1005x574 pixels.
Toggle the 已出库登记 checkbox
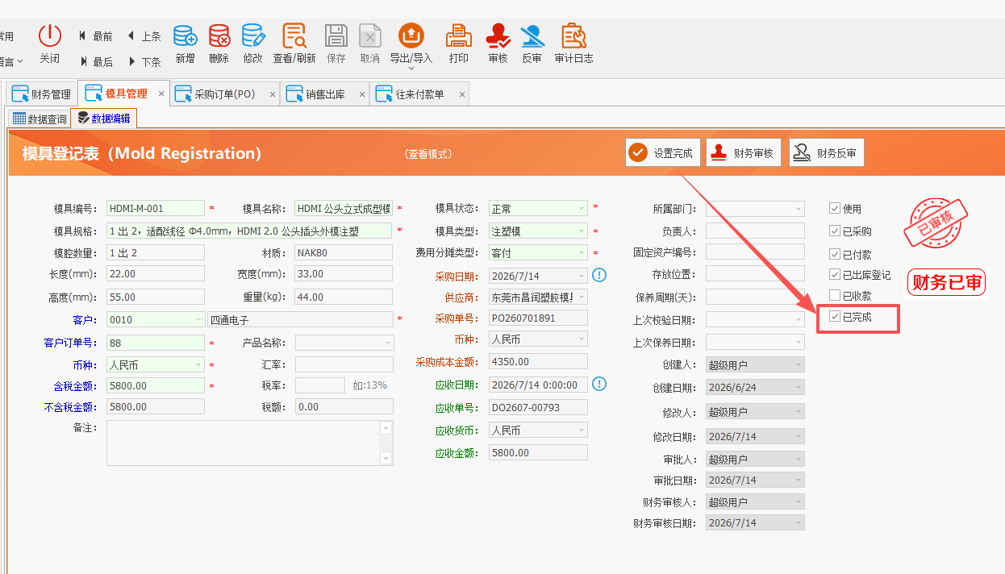[835, 275]
